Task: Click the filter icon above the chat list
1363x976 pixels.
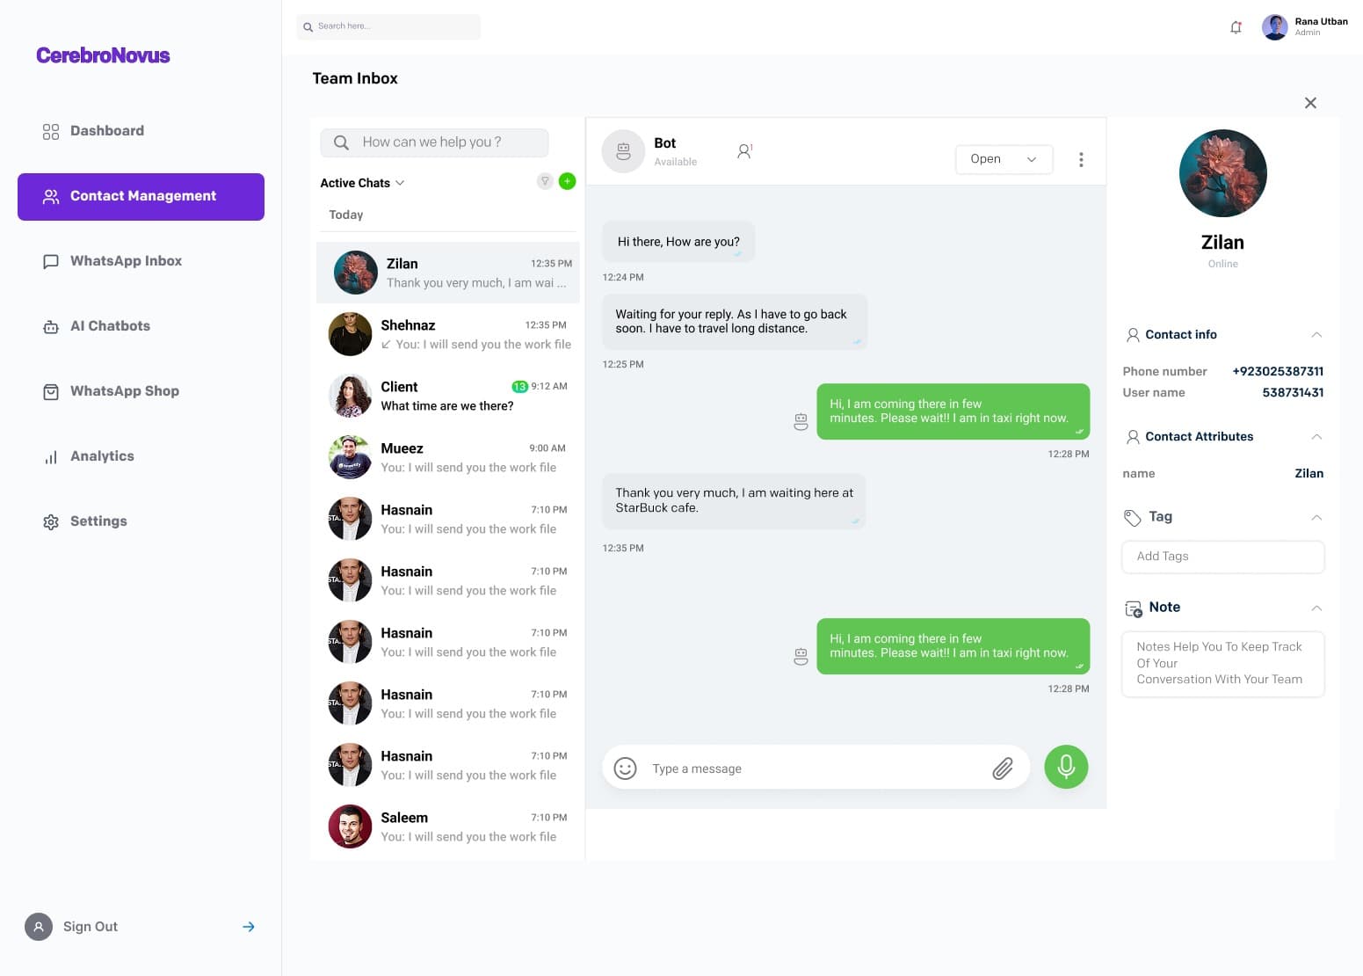Action: point(545,181)
